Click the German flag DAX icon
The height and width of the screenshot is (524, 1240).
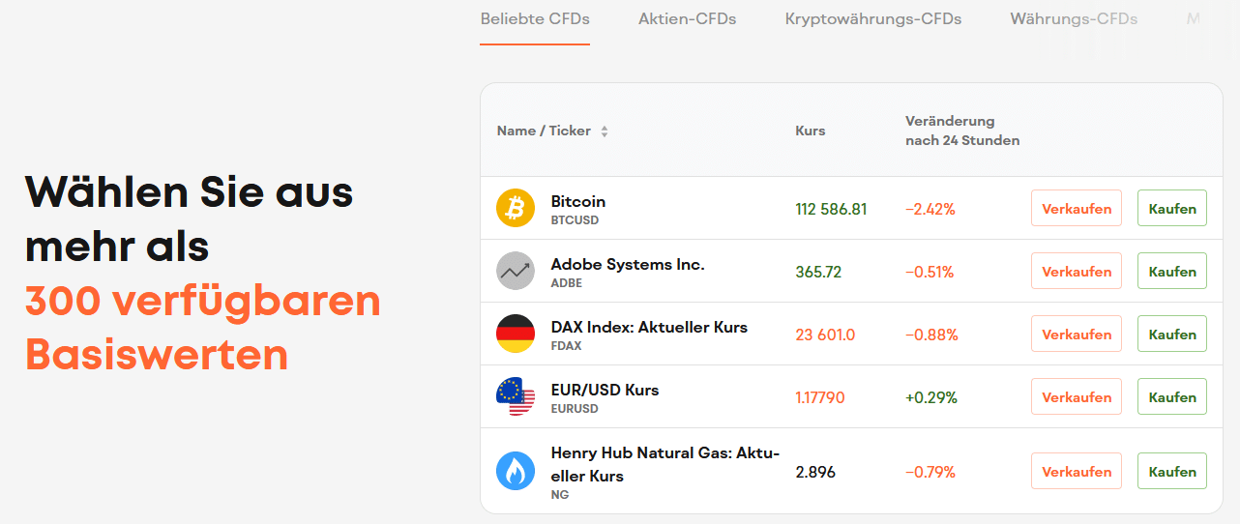tap(516, 334)
